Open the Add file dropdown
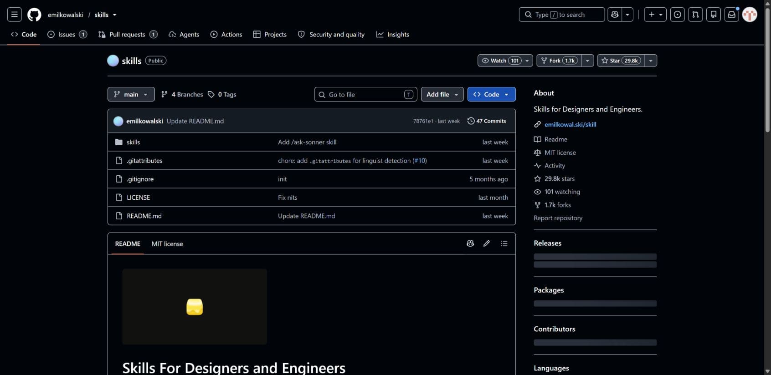 442,94
